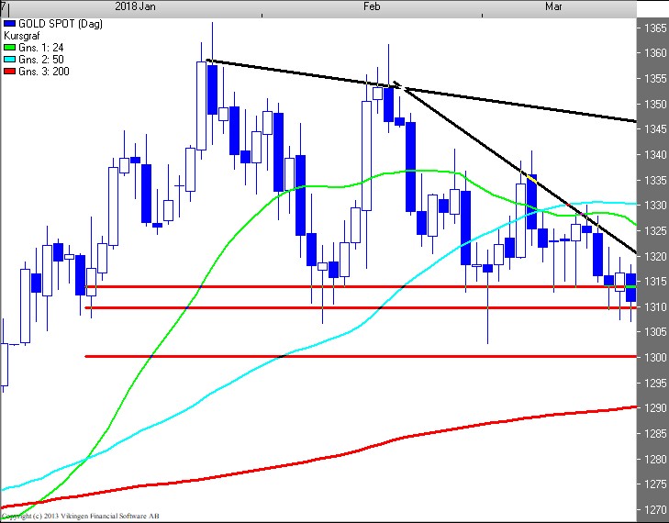Screen dimensions: 669x523
Task: Click the Mar label on time axis
Action: coord(553,6)
